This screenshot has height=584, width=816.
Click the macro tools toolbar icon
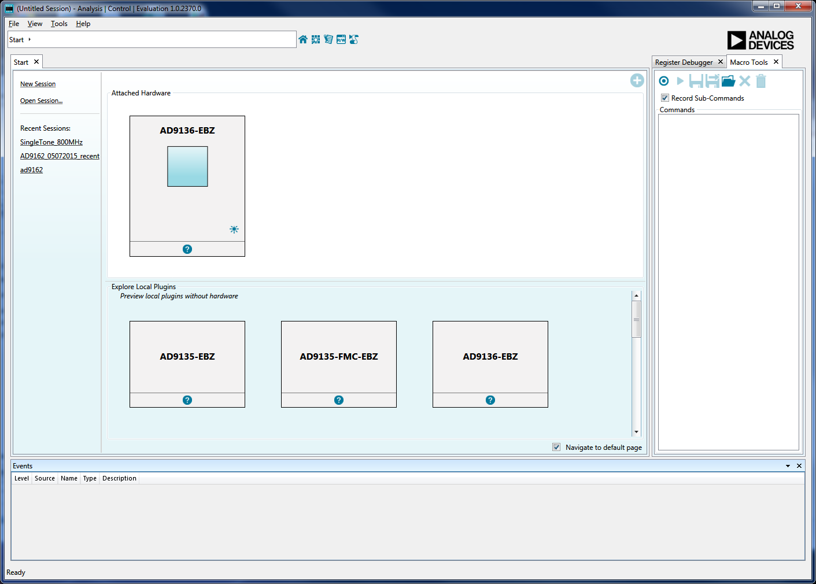pyautogui.click(x=354, y=39)
